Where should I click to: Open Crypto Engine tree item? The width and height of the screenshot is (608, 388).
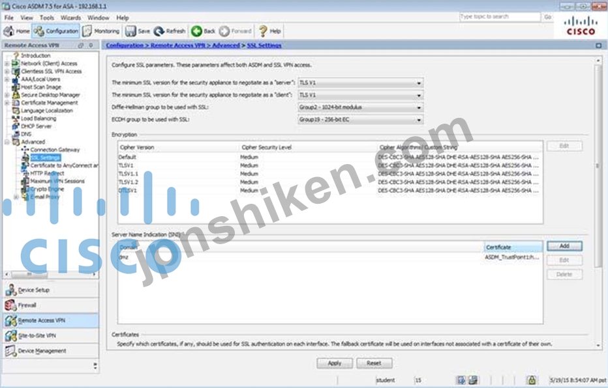[47, 189]
